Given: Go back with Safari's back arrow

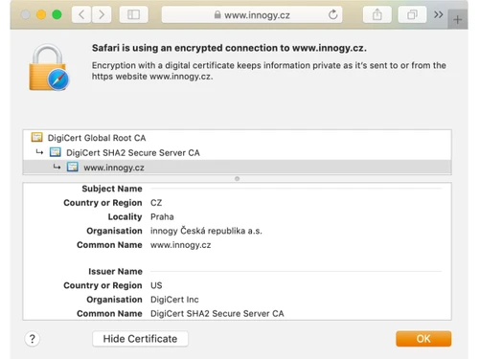Looking at the screenshot, I should (x=81, y=14).
